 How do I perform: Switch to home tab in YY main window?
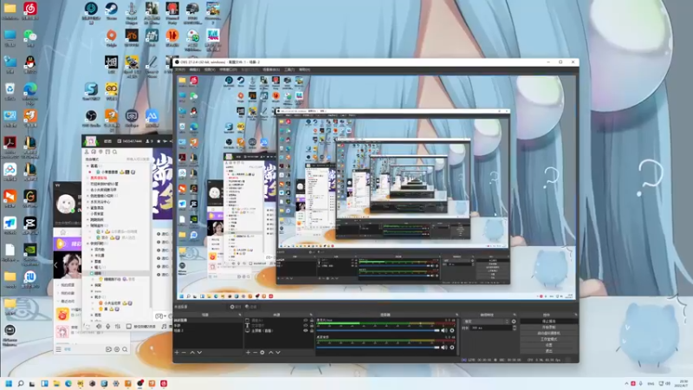click(x=63, y=232)
